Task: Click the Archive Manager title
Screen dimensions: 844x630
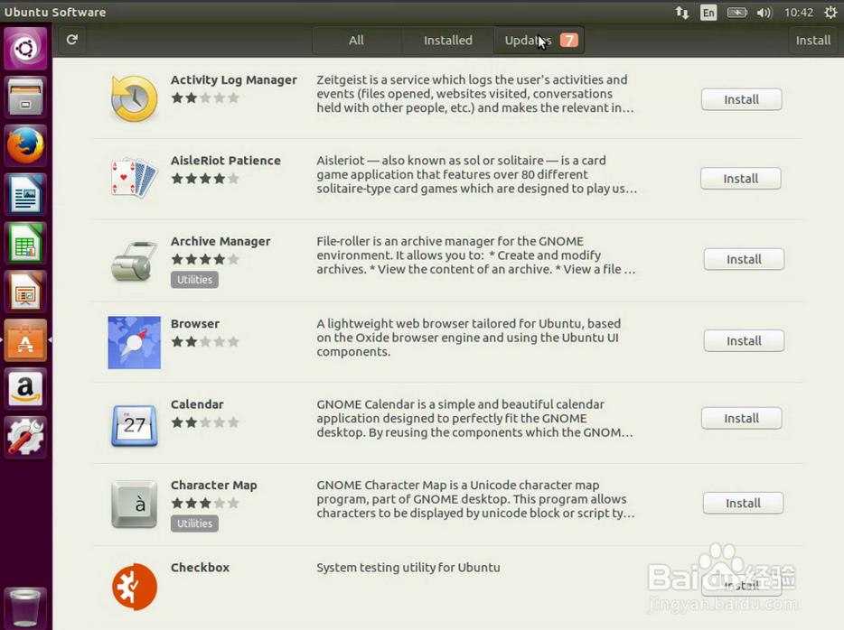Action: tap(220, 241)
